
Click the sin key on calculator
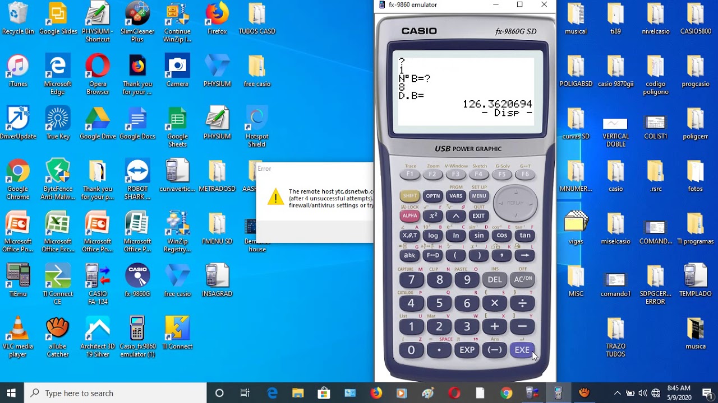478,235
